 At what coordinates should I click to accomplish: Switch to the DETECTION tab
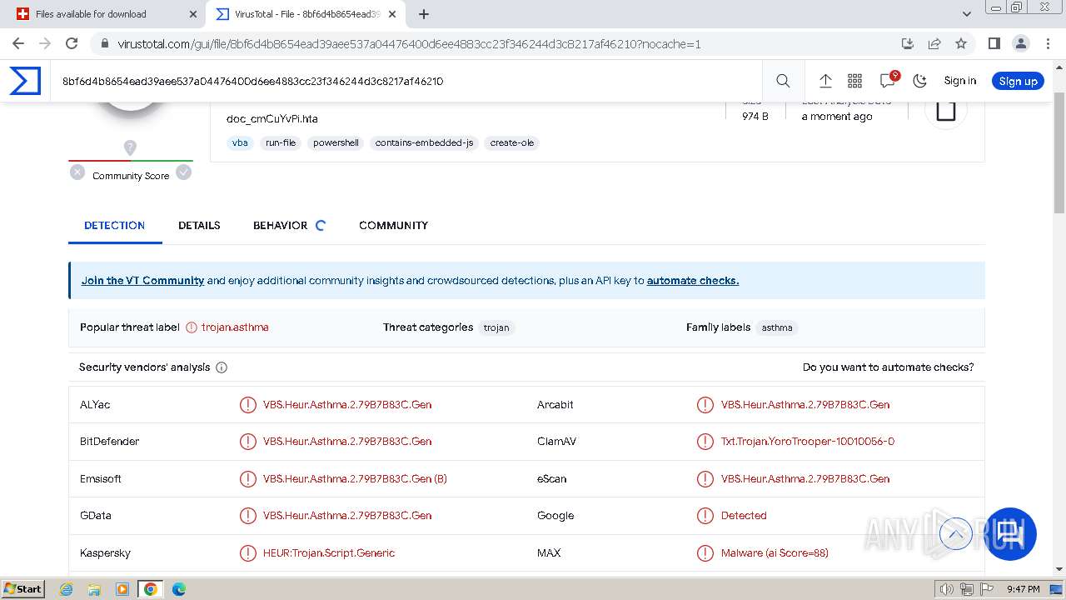(115, 225)
